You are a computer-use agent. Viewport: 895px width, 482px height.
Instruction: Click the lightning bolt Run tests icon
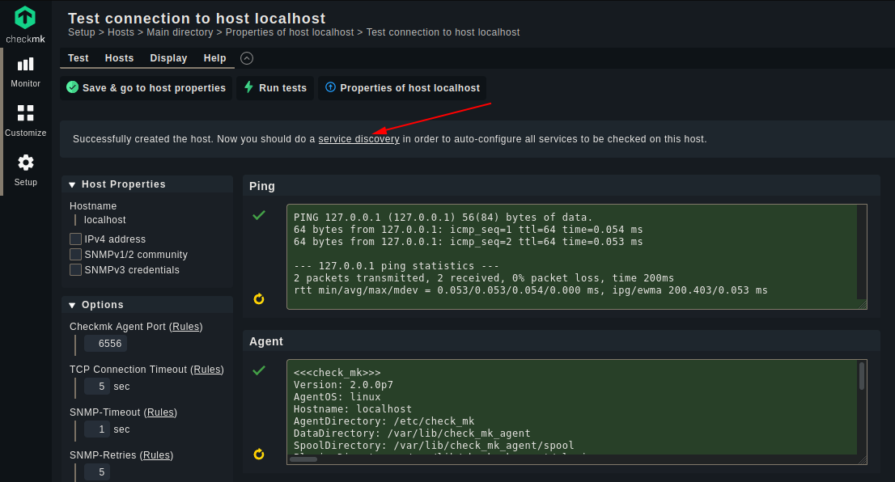click(x=248, y=87)
